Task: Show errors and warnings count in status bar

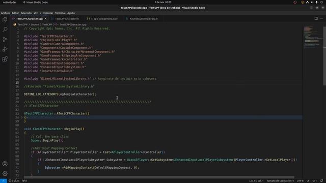Action: pyautogui.click(x=14, y=181)
